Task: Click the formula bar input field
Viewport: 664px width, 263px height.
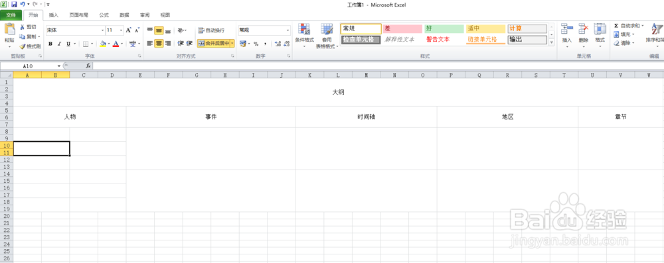Action: pyautogui.click(x=378, y=66)
